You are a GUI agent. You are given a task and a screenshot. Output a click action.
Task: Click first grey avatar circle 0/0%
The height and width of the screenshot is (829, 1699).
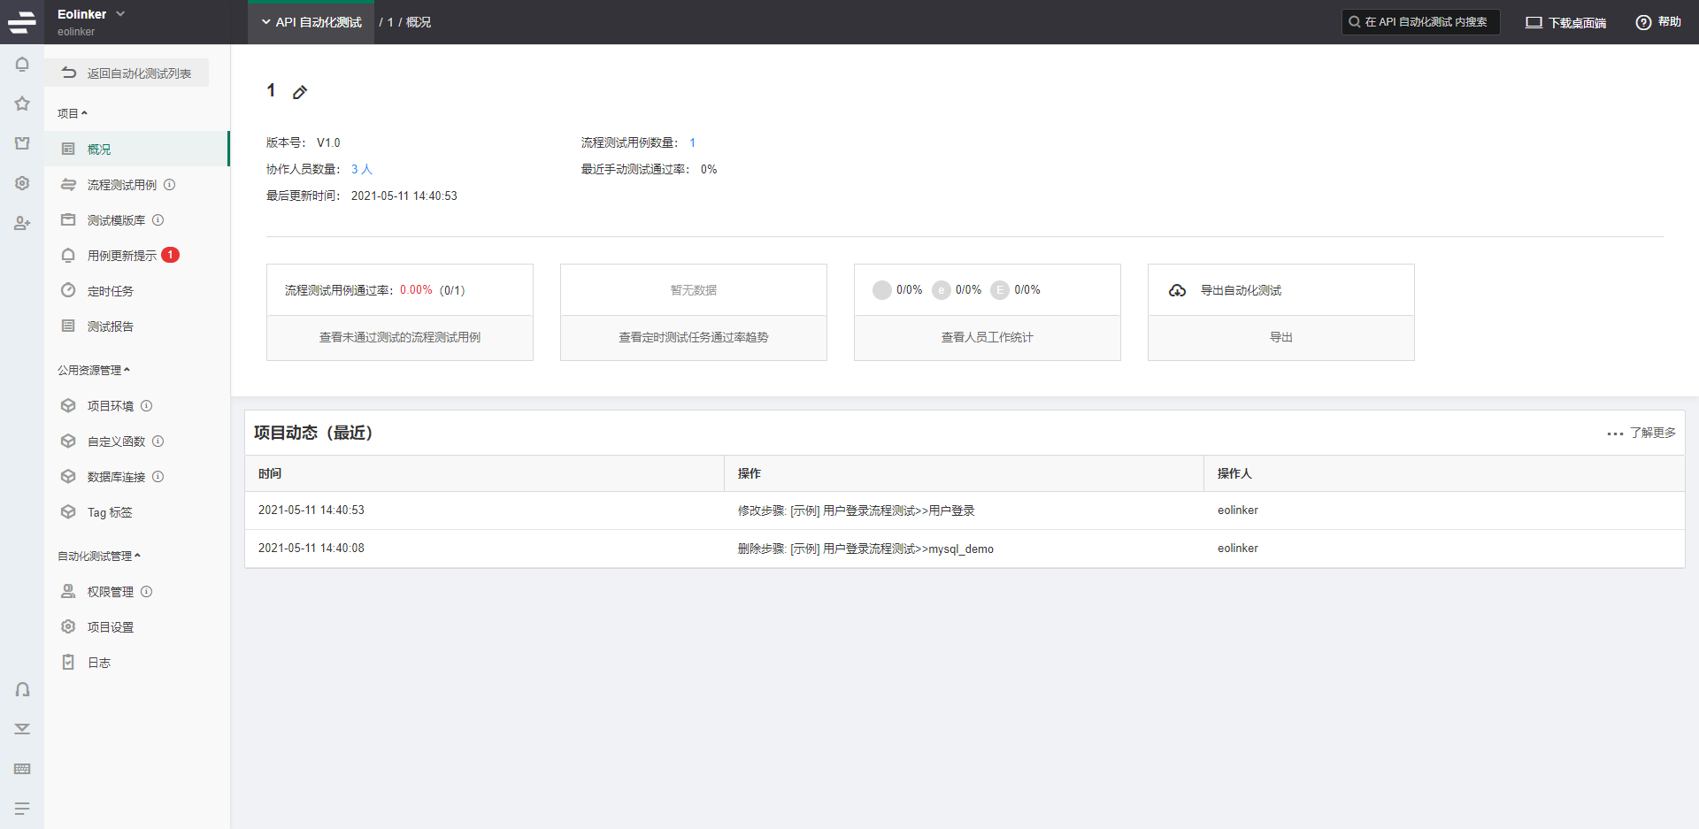click(882, 290)
